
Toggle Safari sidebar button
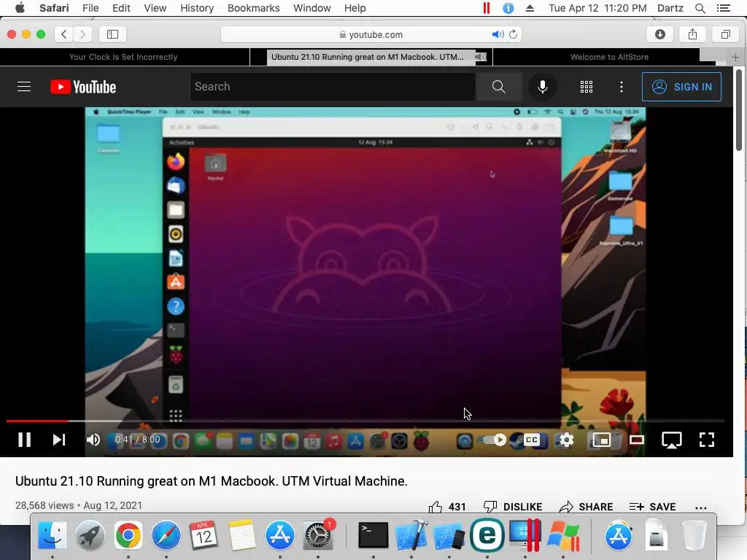point(112,34)
